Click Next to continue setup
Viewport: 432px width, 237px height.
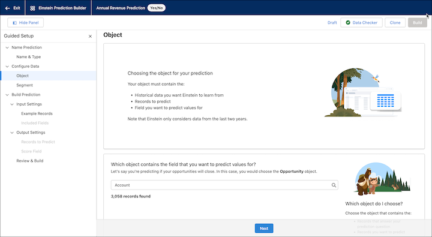[x=263, y=228]
